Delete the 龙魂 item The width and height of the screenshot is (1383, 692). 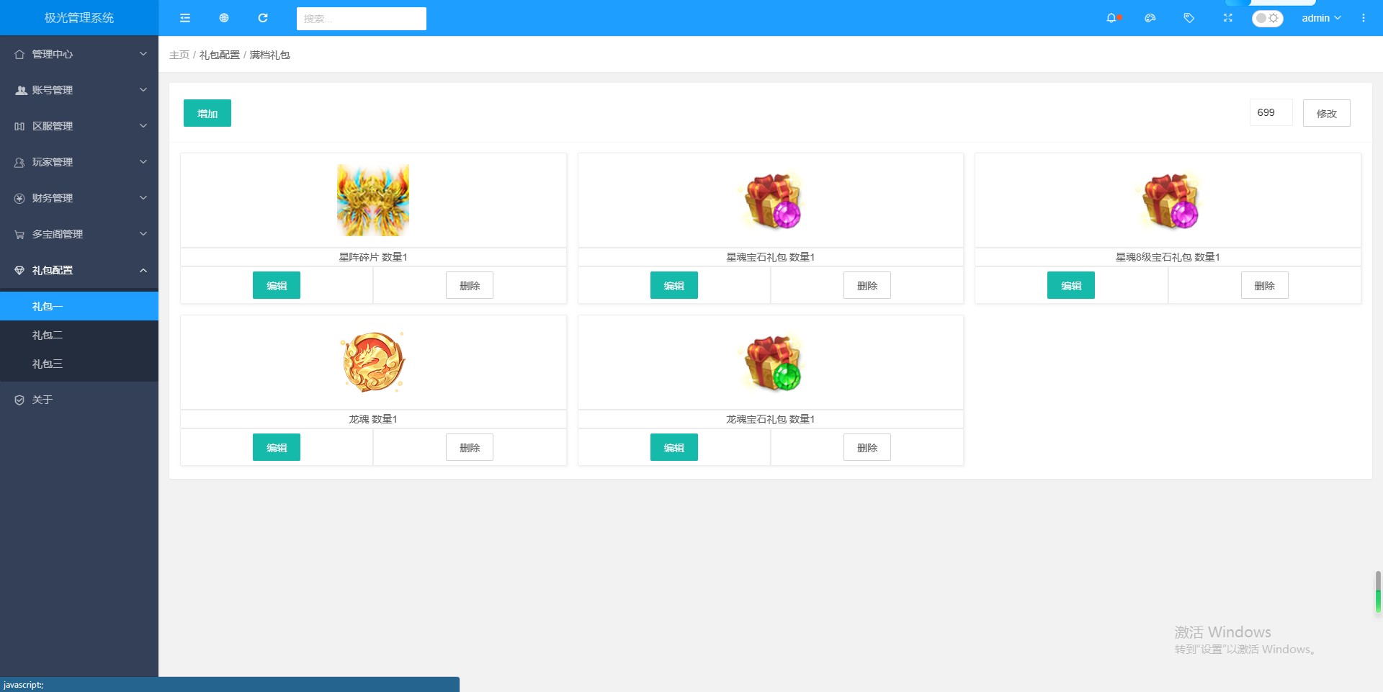(x=470, y=447)
